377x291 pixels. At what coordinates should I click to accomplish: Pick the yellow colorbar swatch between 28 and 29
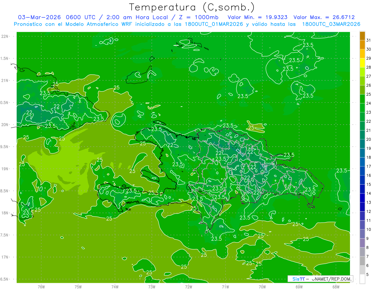pos(363,63)
